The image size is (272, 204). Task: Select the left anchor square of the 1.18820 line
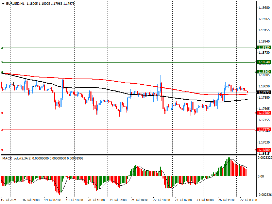(x=2, y=48)
